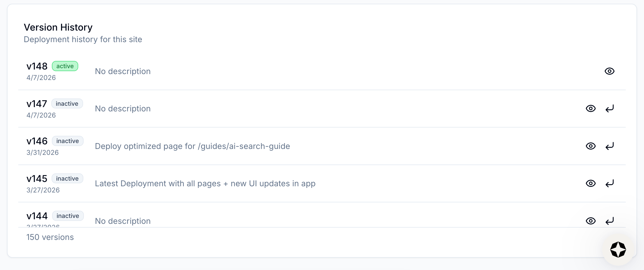Open the eye preview for v147
The image size is (644, 270).
(591, 108)
